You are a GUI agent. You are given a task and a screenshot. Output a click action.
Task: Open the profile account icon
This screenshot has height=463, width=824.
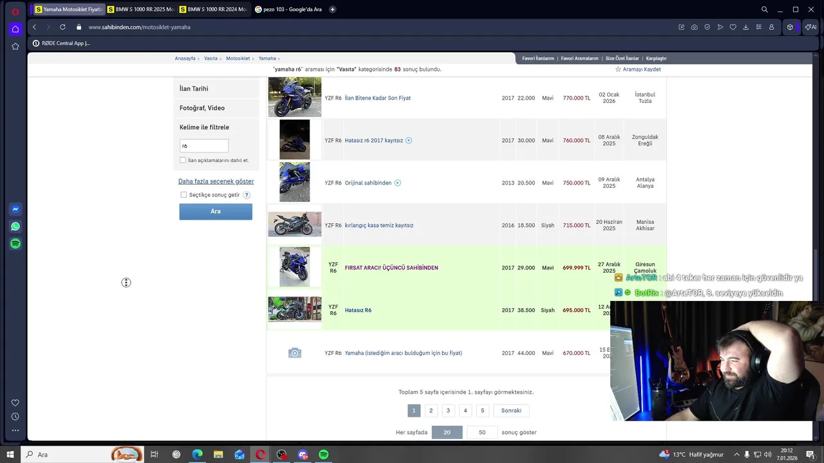(x=771, y=27)
